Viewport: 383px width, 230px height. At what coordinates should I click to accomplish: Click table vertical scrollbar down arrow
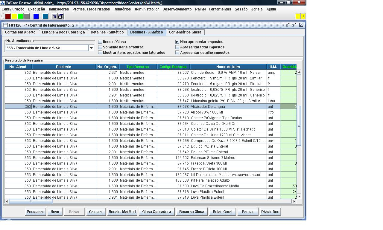(x=299, y=196)
